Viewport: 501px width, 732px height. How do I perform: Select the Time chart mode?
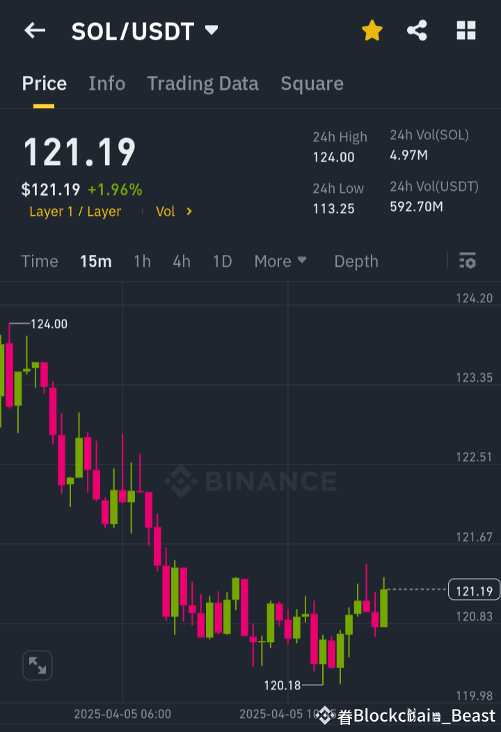(x=39, y=261)
